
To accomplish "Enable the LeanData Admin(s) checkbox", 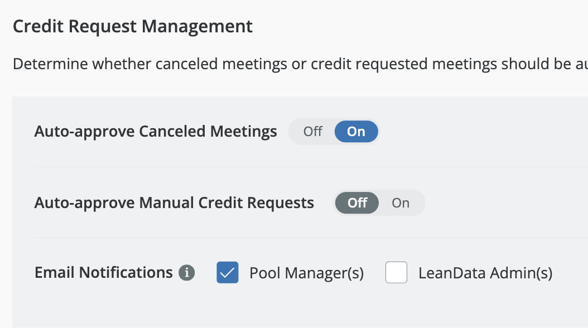I will [396, 273].
